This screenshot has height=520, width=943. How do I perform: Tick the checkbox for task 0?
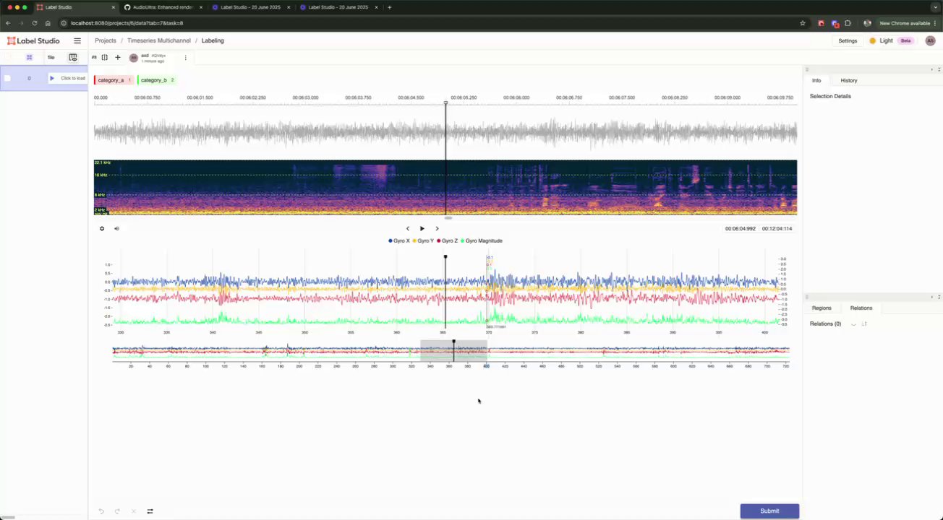7,78
